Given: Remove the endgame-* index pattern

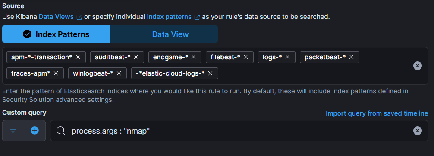Looking at the screenshot, I should pos(194,57).
